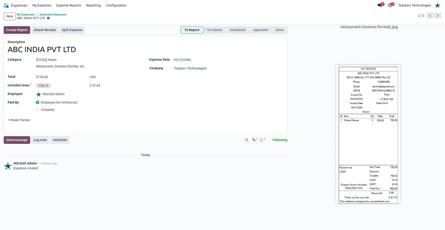Click Mitchell Admin employee avatar icon
Screen dimensions: 445x230
[x=39, y=94]
